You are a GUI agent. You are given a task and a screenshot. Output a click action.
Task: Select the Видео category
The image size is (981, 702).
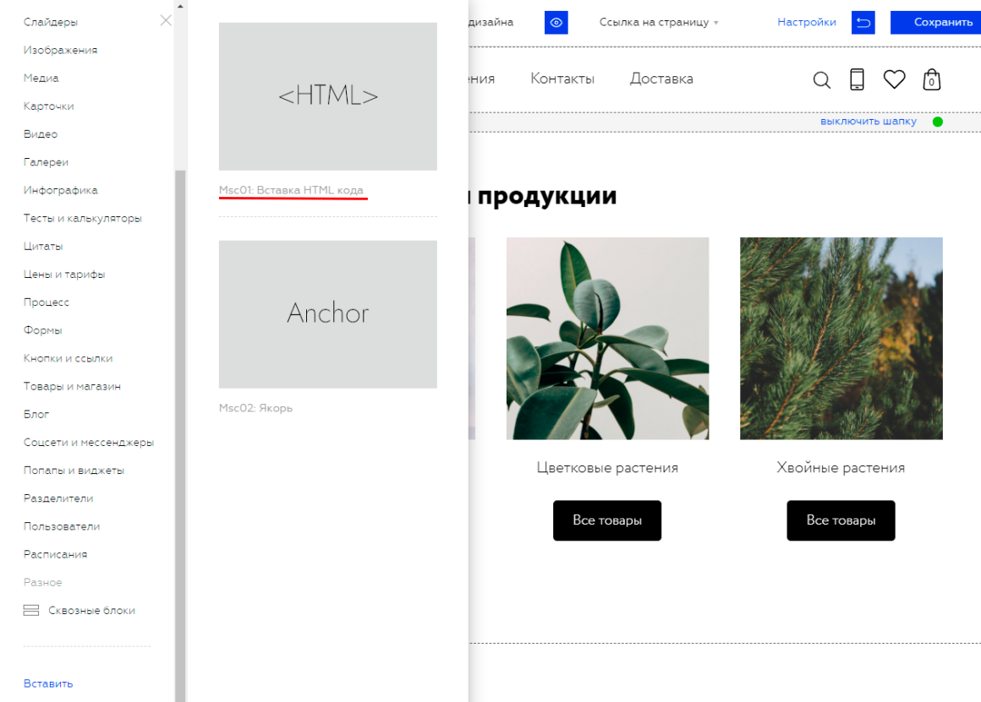(x=40, y=134)
